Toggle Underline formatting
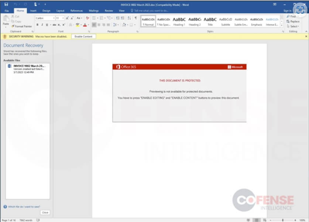 pyautogui.click(x=47, y=25)
